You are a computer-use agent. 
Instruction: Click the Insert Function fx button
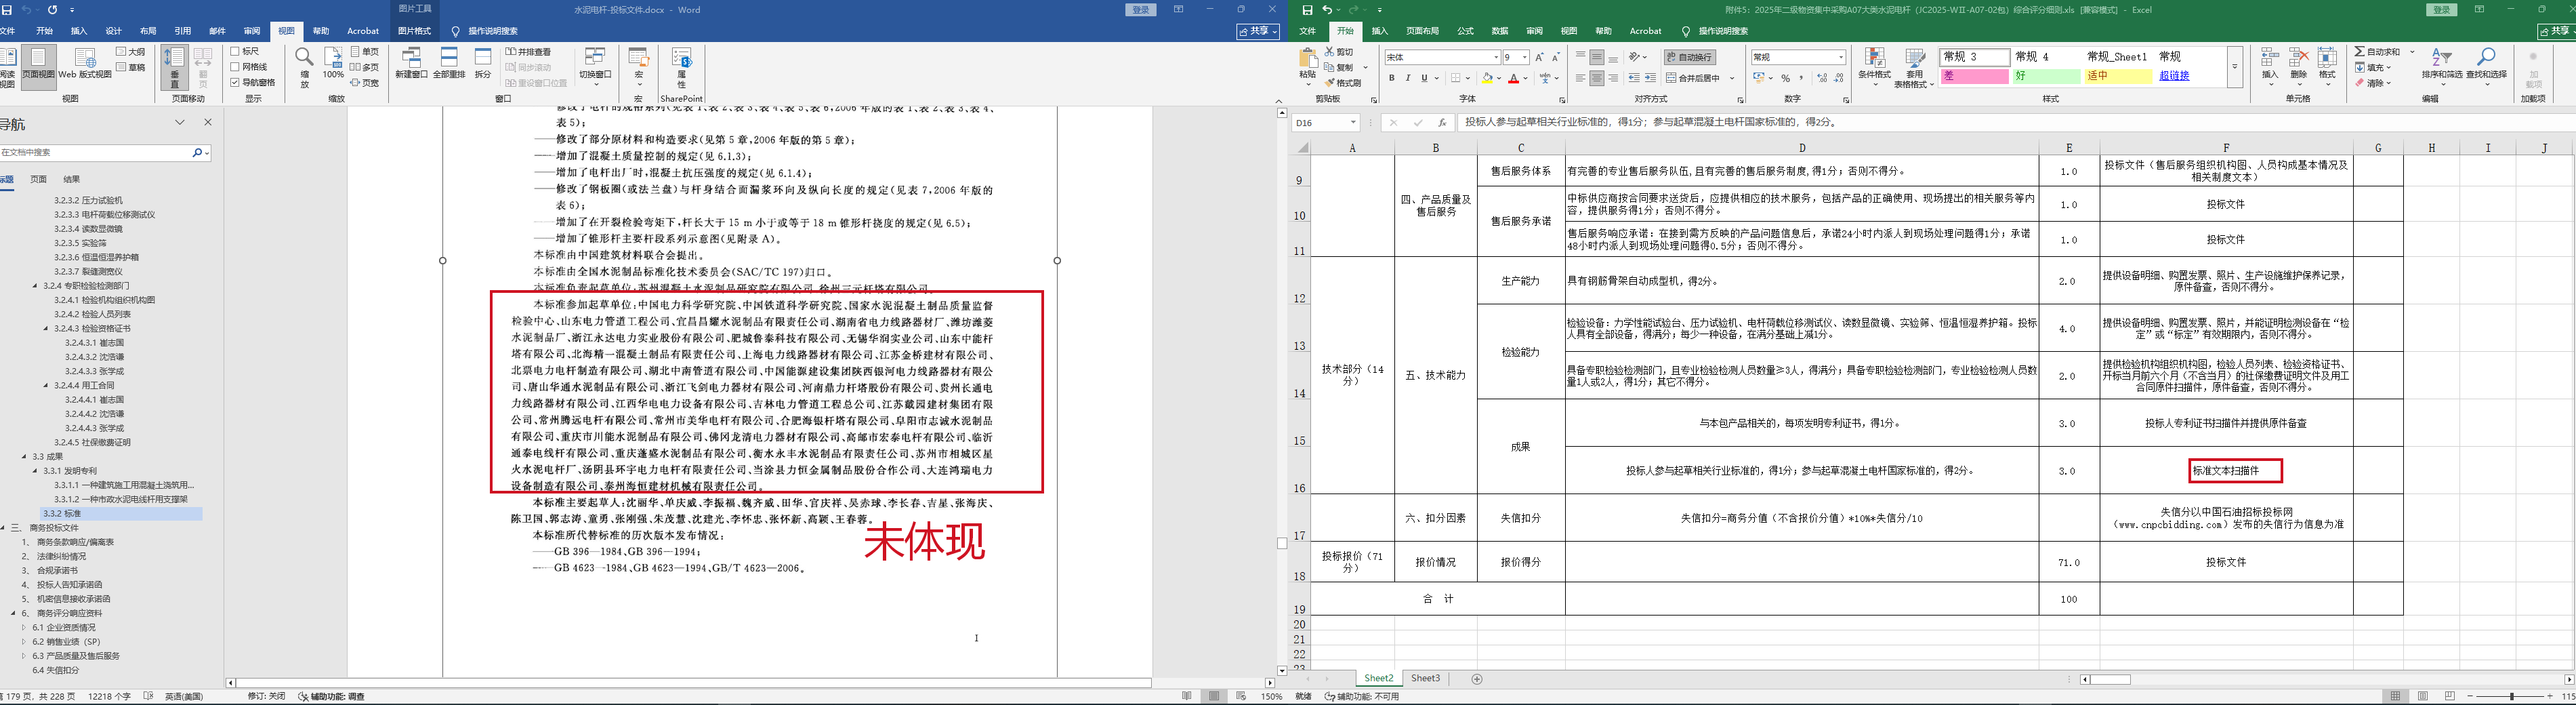click(x=1442, y=122)
